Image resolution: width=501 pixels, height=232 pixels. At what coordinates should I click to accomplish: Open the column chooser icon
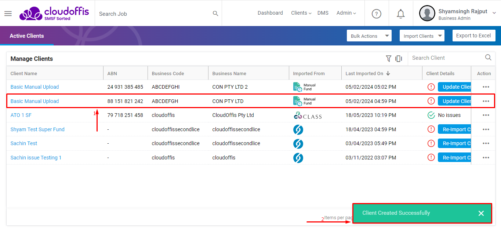click(399, 58)
